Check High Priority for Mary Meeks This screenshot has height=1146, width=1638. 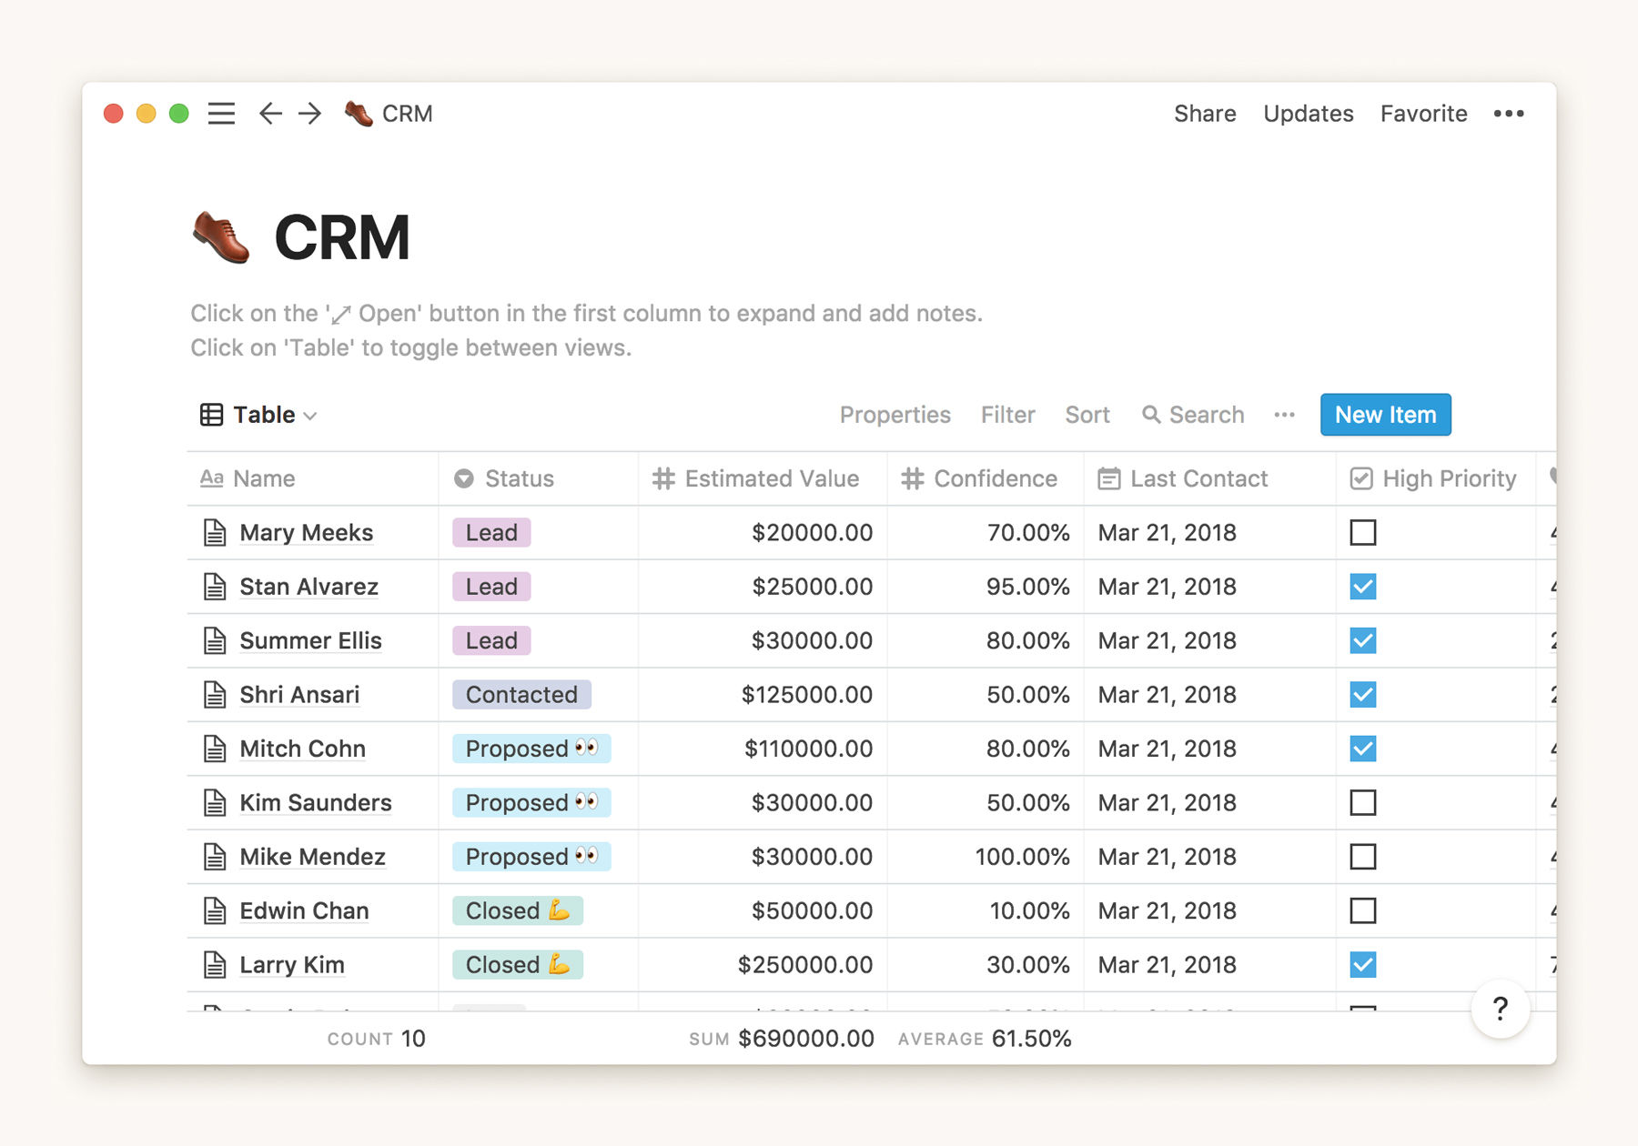pos(1362,533)
